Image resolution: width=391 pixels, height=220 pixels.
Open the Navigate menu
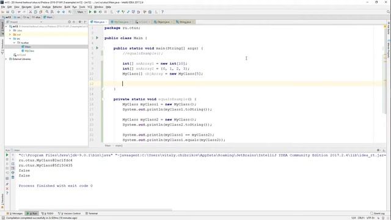point(26,7)
